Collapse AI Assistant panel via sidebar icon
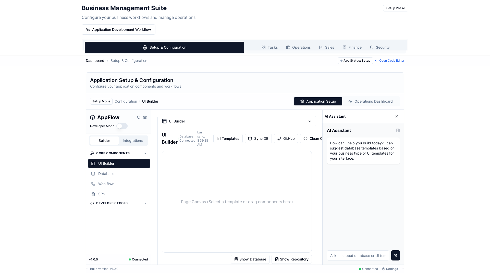The image size is (490, 275). [398, 130]
